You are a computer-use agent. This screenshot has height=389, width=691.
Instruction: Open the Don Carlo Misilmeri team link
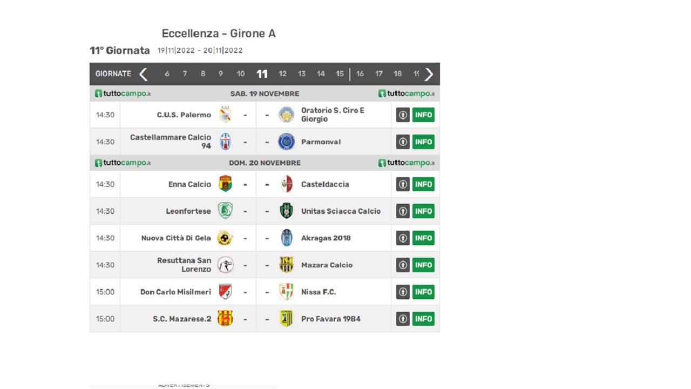[175, 292]
